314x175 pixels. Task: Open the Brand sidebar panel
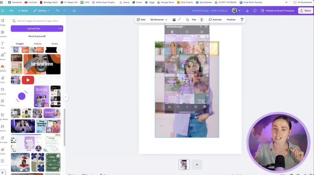pyautogui.click(x=3, y=56)
